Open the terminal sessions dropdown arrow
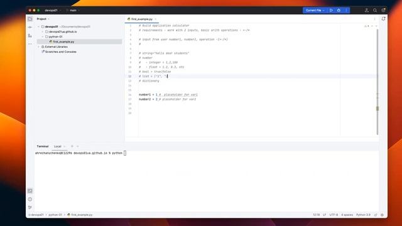Viewport: 402px width, 226px height. [78, 146]
